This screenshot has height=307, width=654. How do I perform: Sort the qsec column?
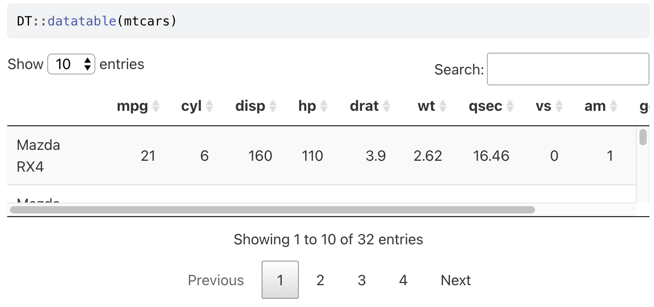point(485,106)
